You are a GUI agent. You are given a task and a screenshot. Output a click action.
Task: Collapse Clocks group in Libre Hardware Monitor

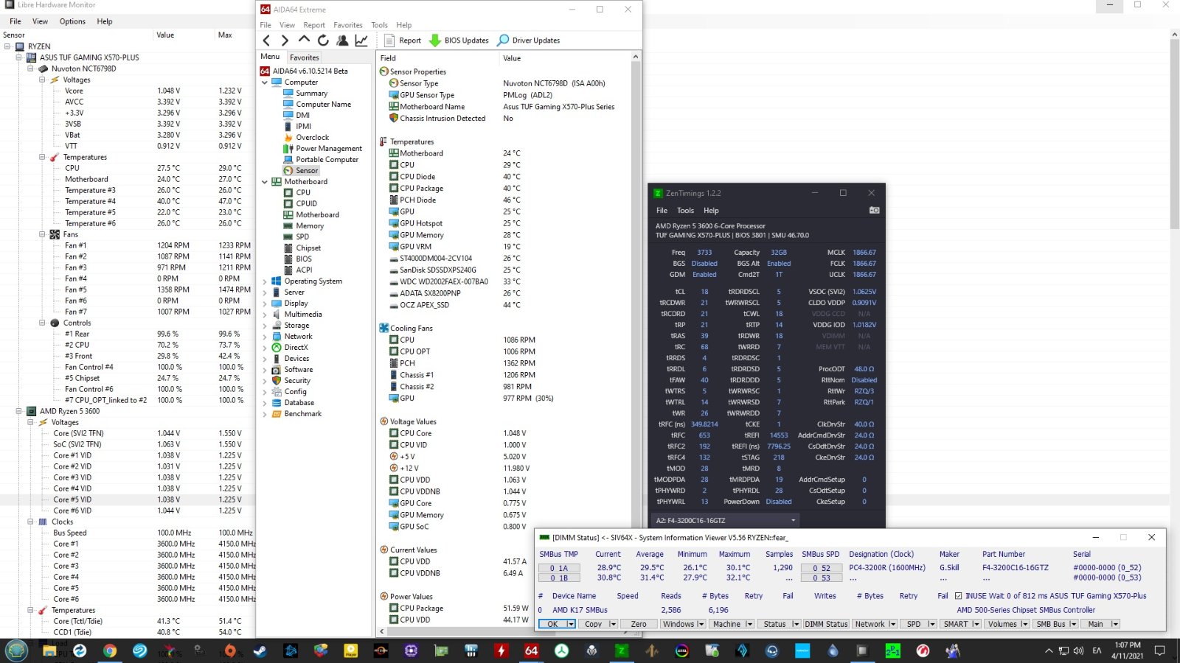[x=30, y=522]
